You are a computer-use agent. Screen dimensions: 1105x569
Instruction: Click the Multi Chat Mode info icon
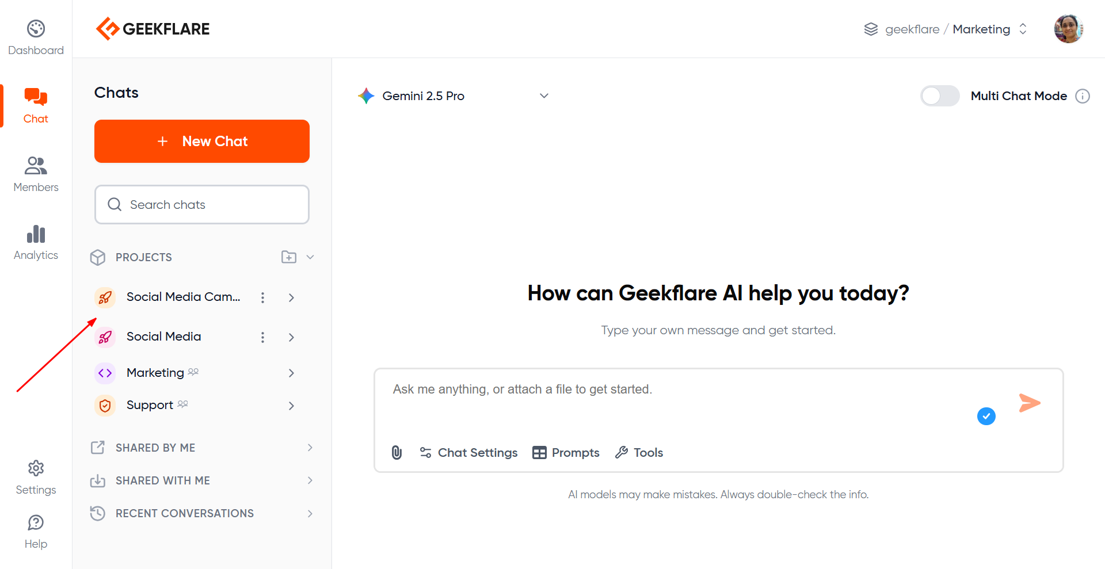pyautogui.click(x=1083, y=96)
